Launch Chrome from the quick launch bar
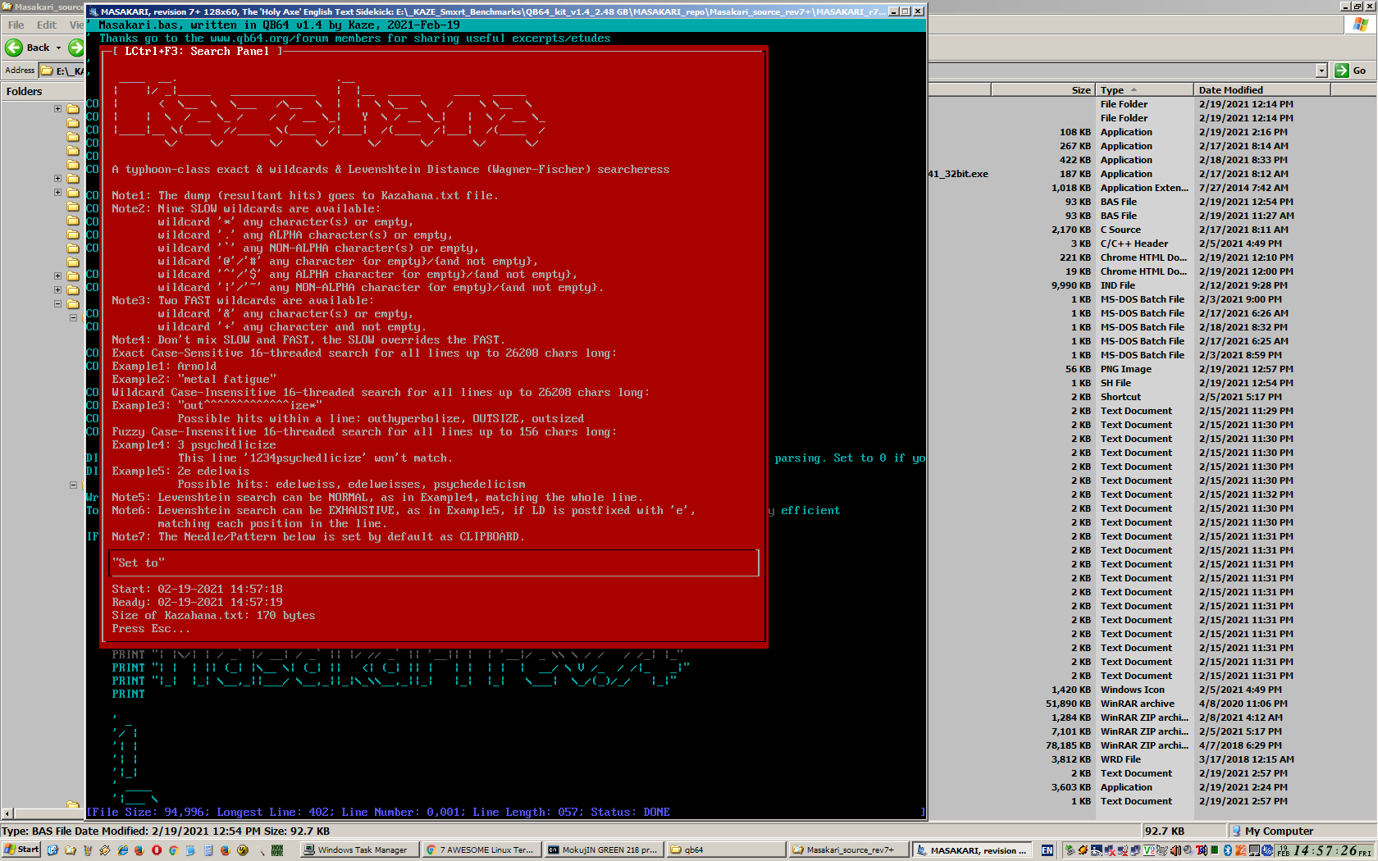The image size is (1378, 861). coord(173,850)
